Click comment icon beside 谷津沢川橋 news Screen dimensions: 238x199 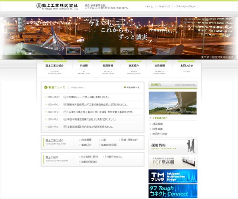tap(65, 112)
